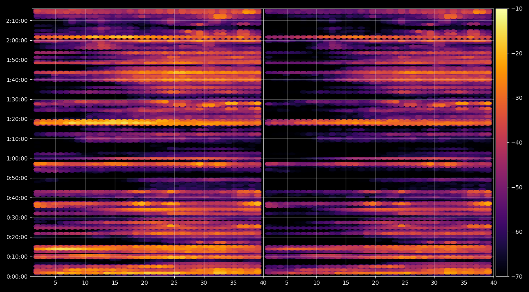Image resolution: width=529 pixels, height=292 pixels.
Task: Click x-axis label 10 under left heatmap
Action: coord(85,283)
